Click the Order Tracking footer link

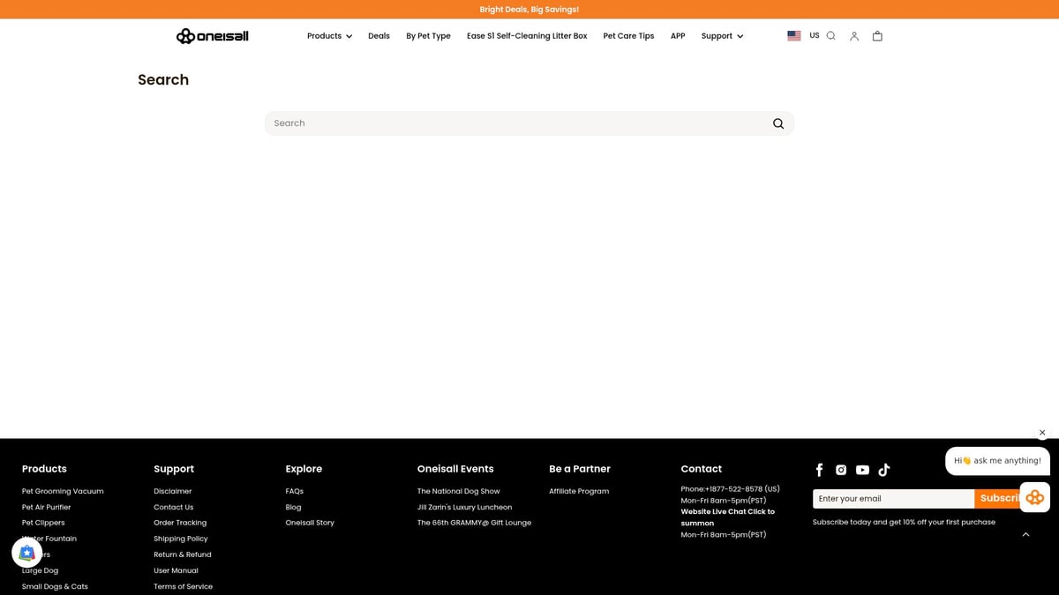point(180,523)
